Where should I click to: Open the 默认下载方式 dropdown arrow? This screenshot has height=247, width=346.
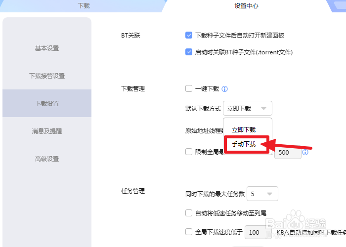point(263,108)
